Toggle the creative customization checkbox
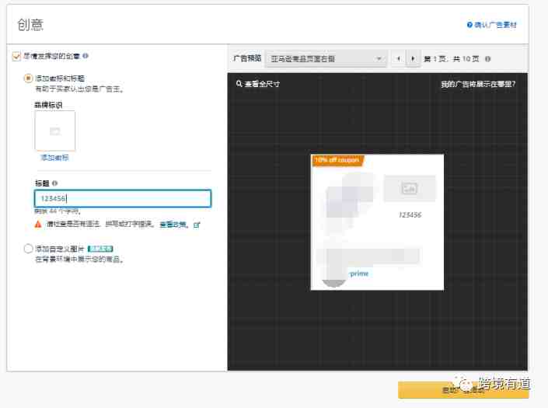Screen dimensions: 548x408 click(16, 56)
